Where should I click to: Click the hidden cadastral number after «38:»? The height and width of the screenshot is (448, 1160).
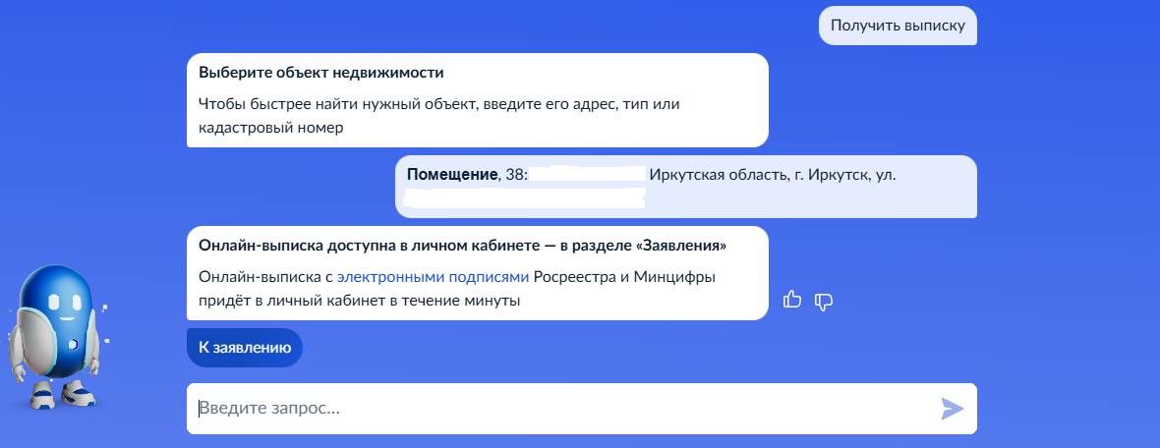pos(587,175)
